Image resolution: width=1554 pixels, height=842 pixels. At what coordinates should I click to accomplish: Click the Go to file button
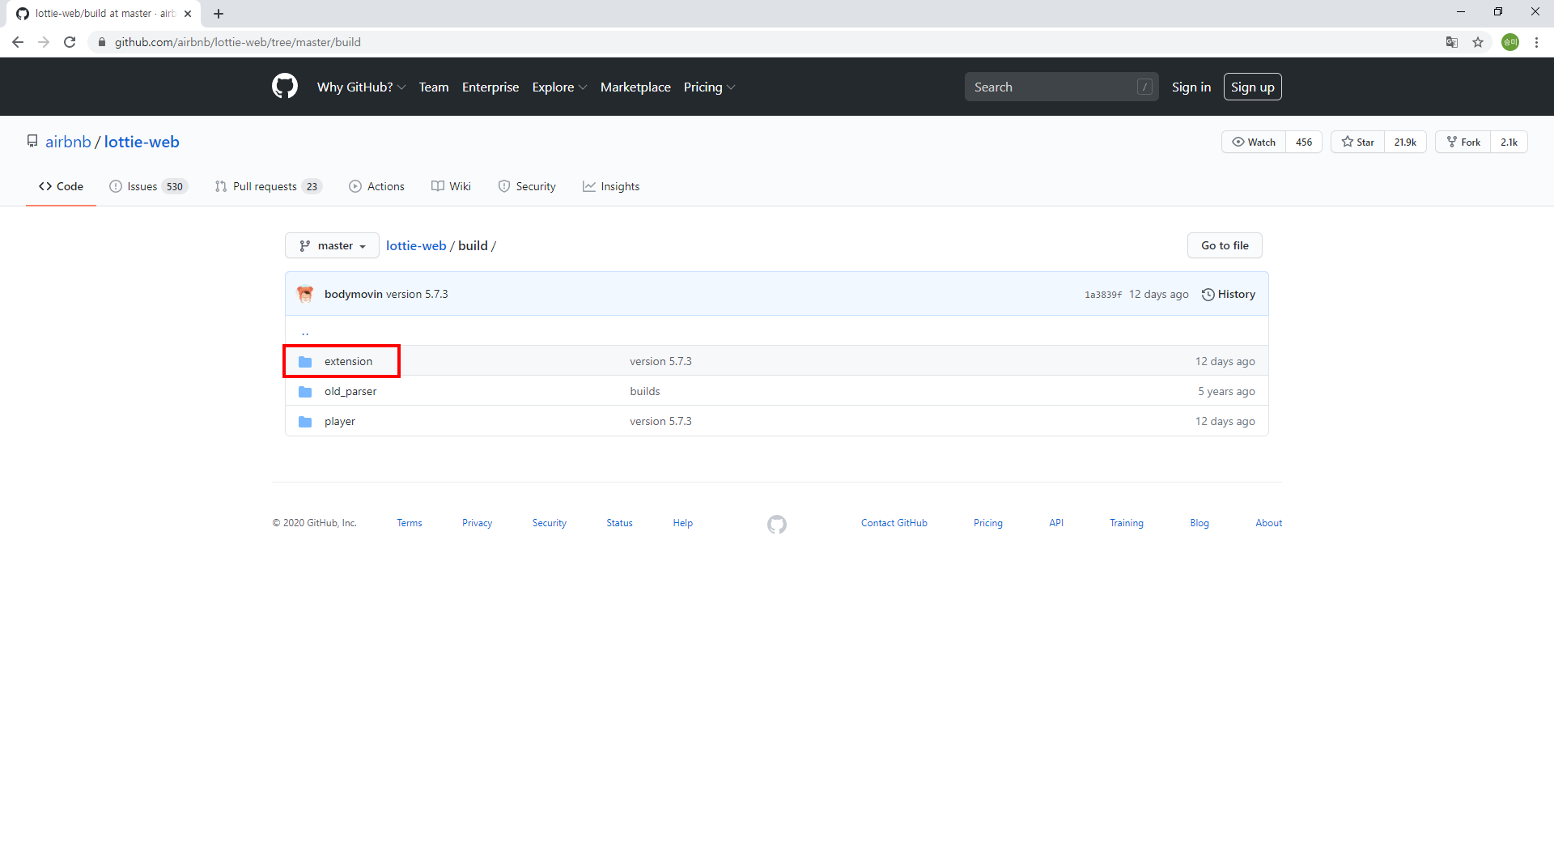coord(1225,245)
